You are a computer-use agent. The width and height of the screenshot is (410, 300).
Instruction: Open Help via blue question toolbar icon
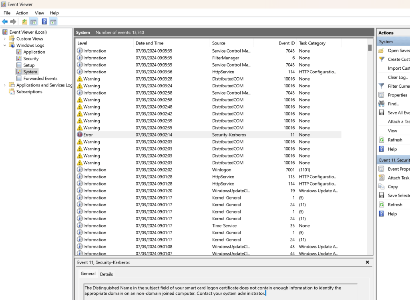click(x=44, y=22)
